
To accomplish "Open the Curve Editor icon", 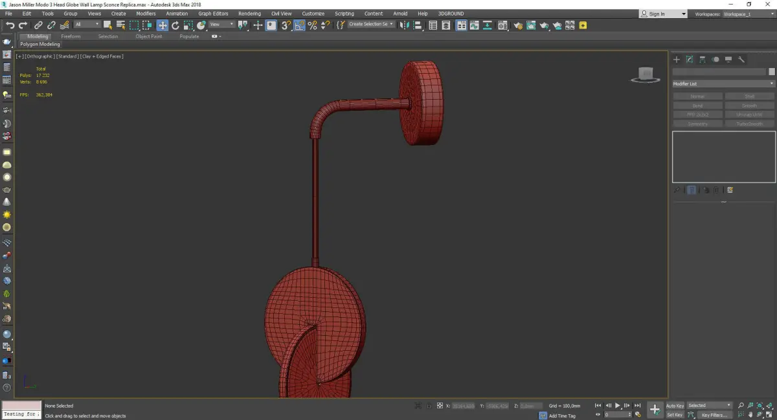I will coord(474,25).
